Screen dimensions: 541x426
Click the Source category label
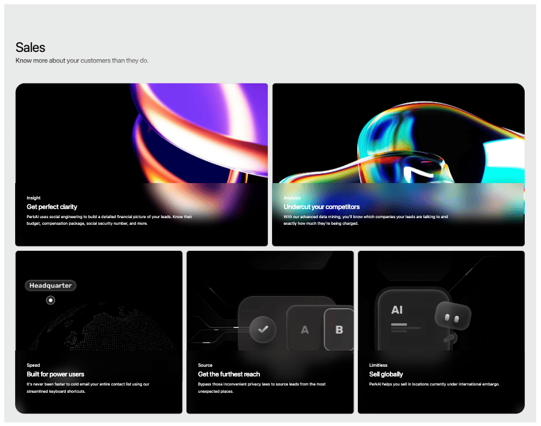(x=205, y=365)
